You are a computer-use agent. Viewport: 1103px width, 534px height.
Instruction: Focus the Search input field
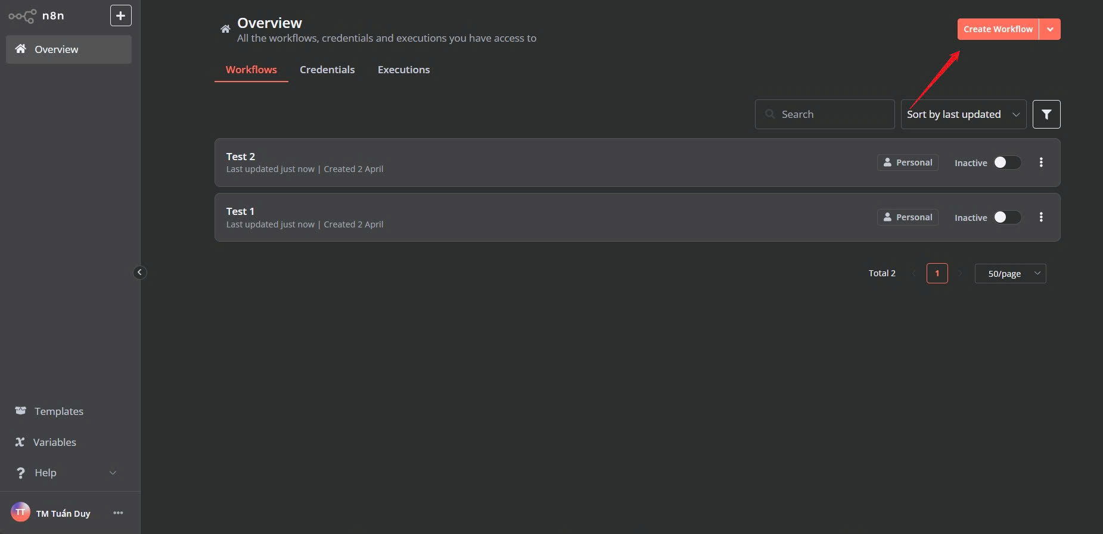[825, 114]
